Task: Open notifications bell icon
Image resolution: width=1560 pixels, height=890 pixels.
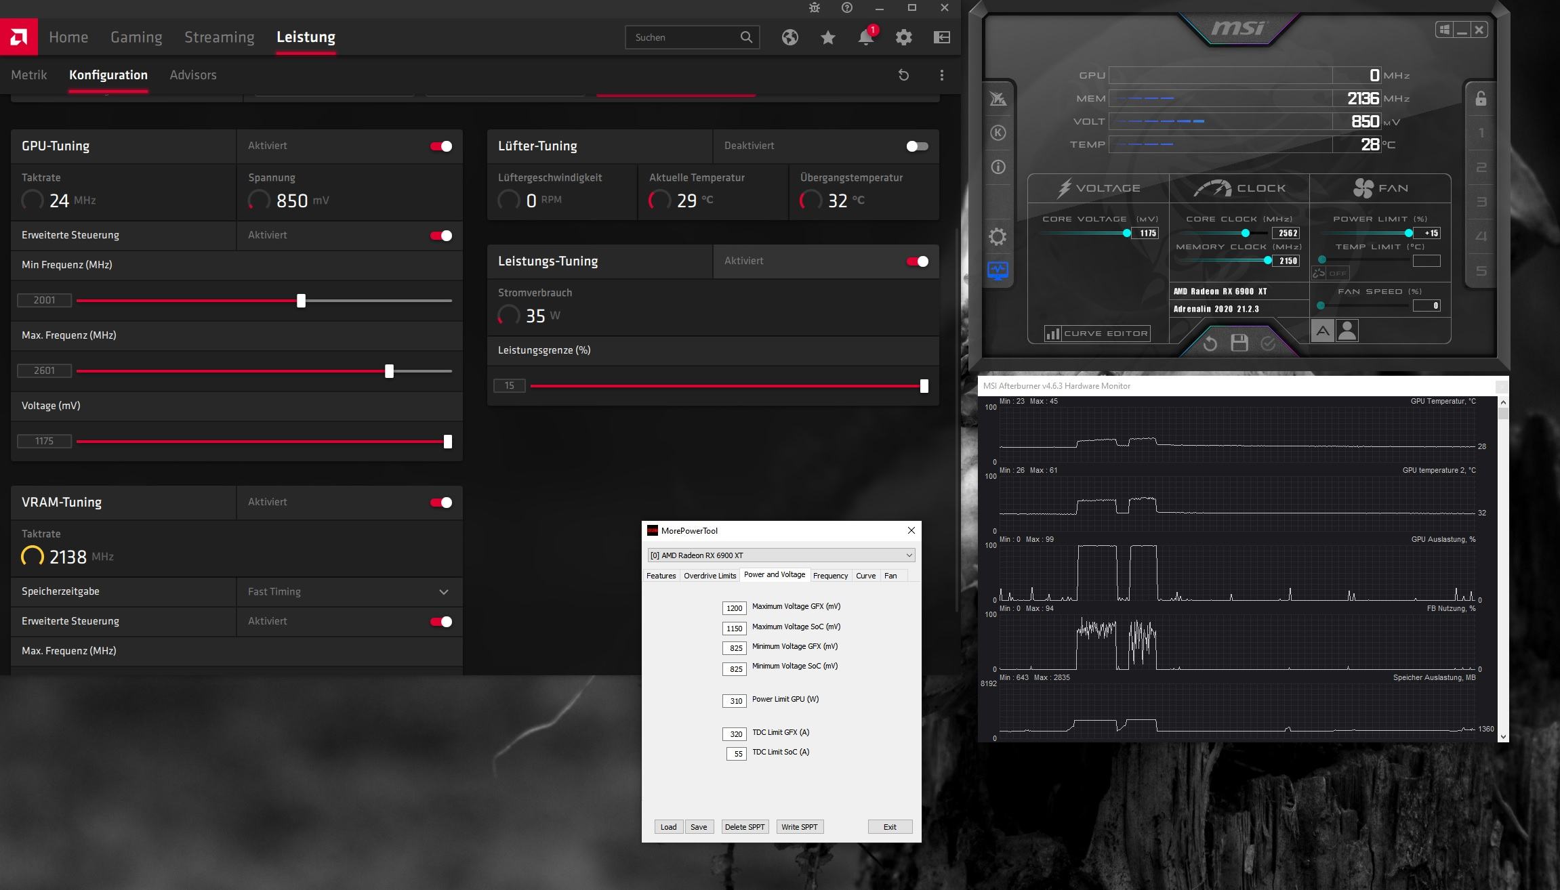Action: (x=866, y=37)
